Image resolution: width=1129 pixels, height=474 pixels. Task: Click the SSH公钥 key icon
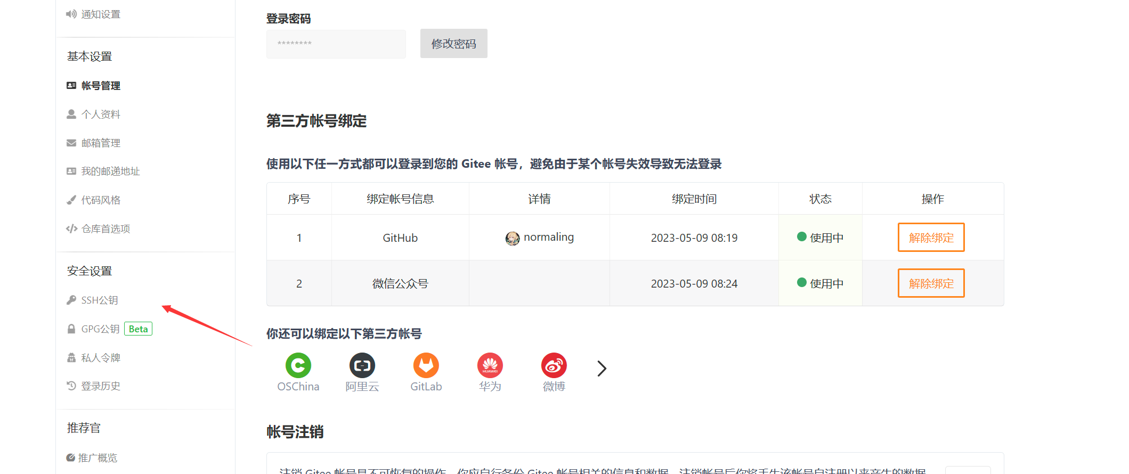[71, 300]
